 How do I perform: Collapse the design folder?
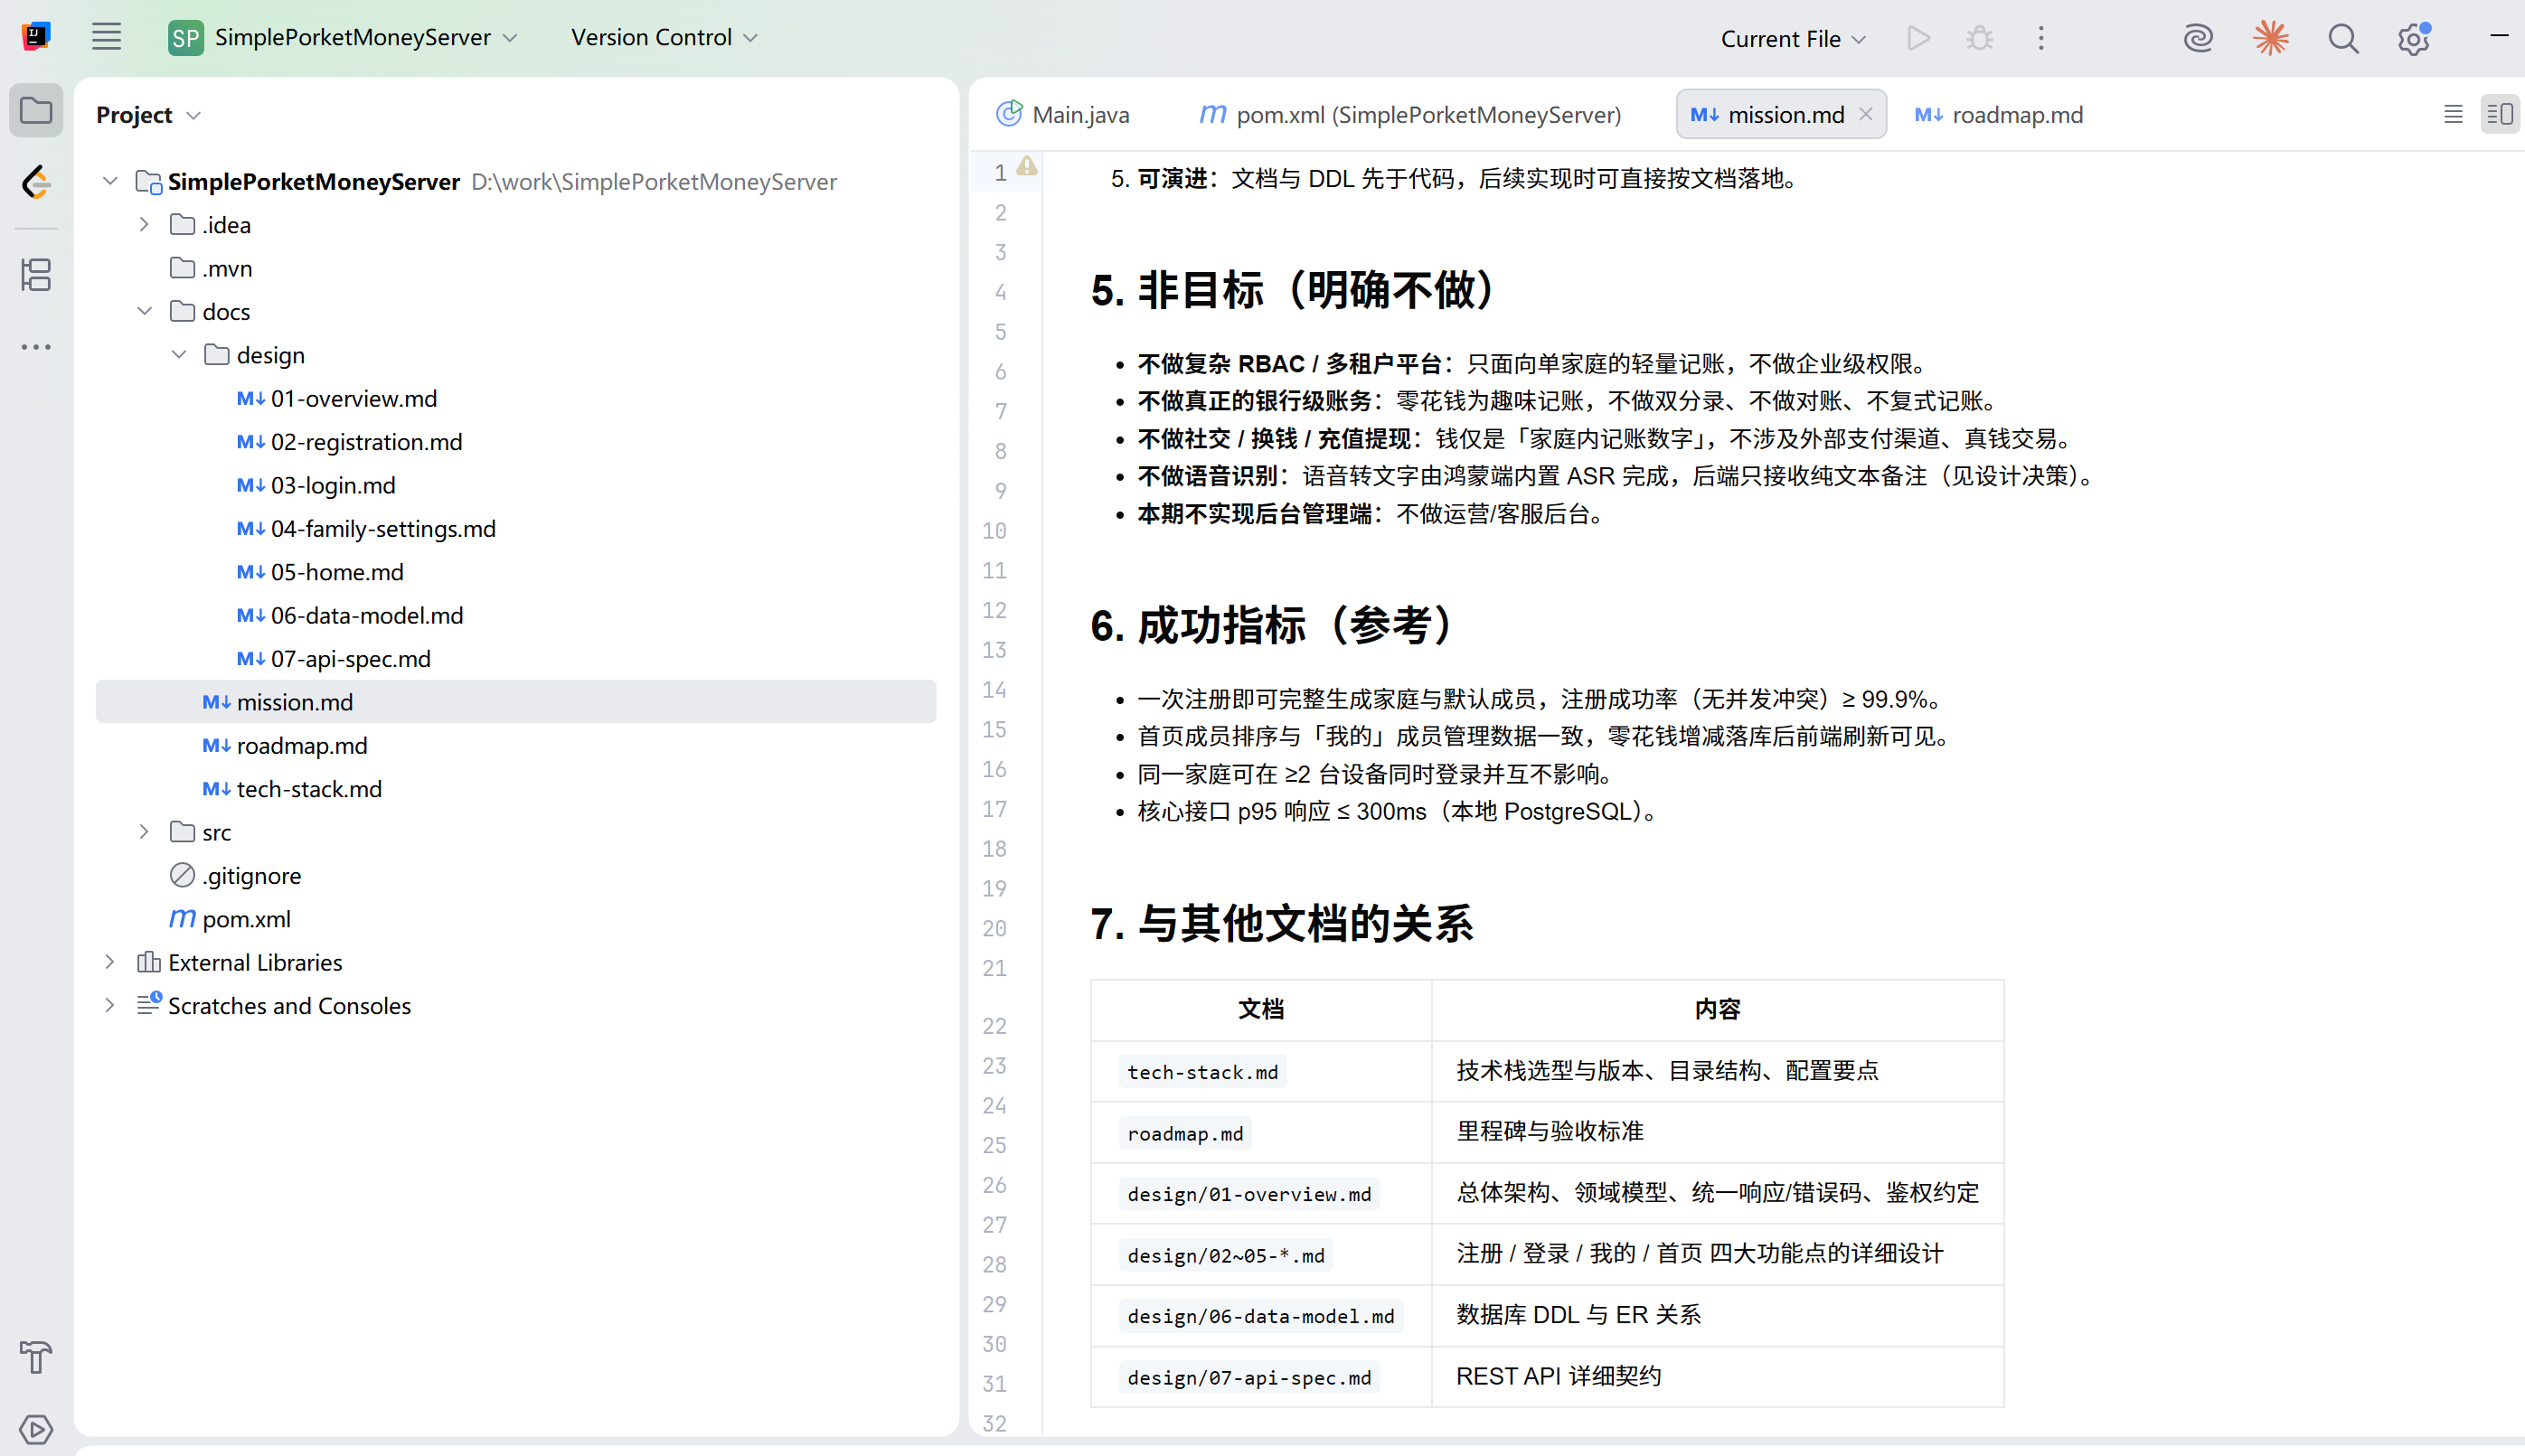(179, 355)
